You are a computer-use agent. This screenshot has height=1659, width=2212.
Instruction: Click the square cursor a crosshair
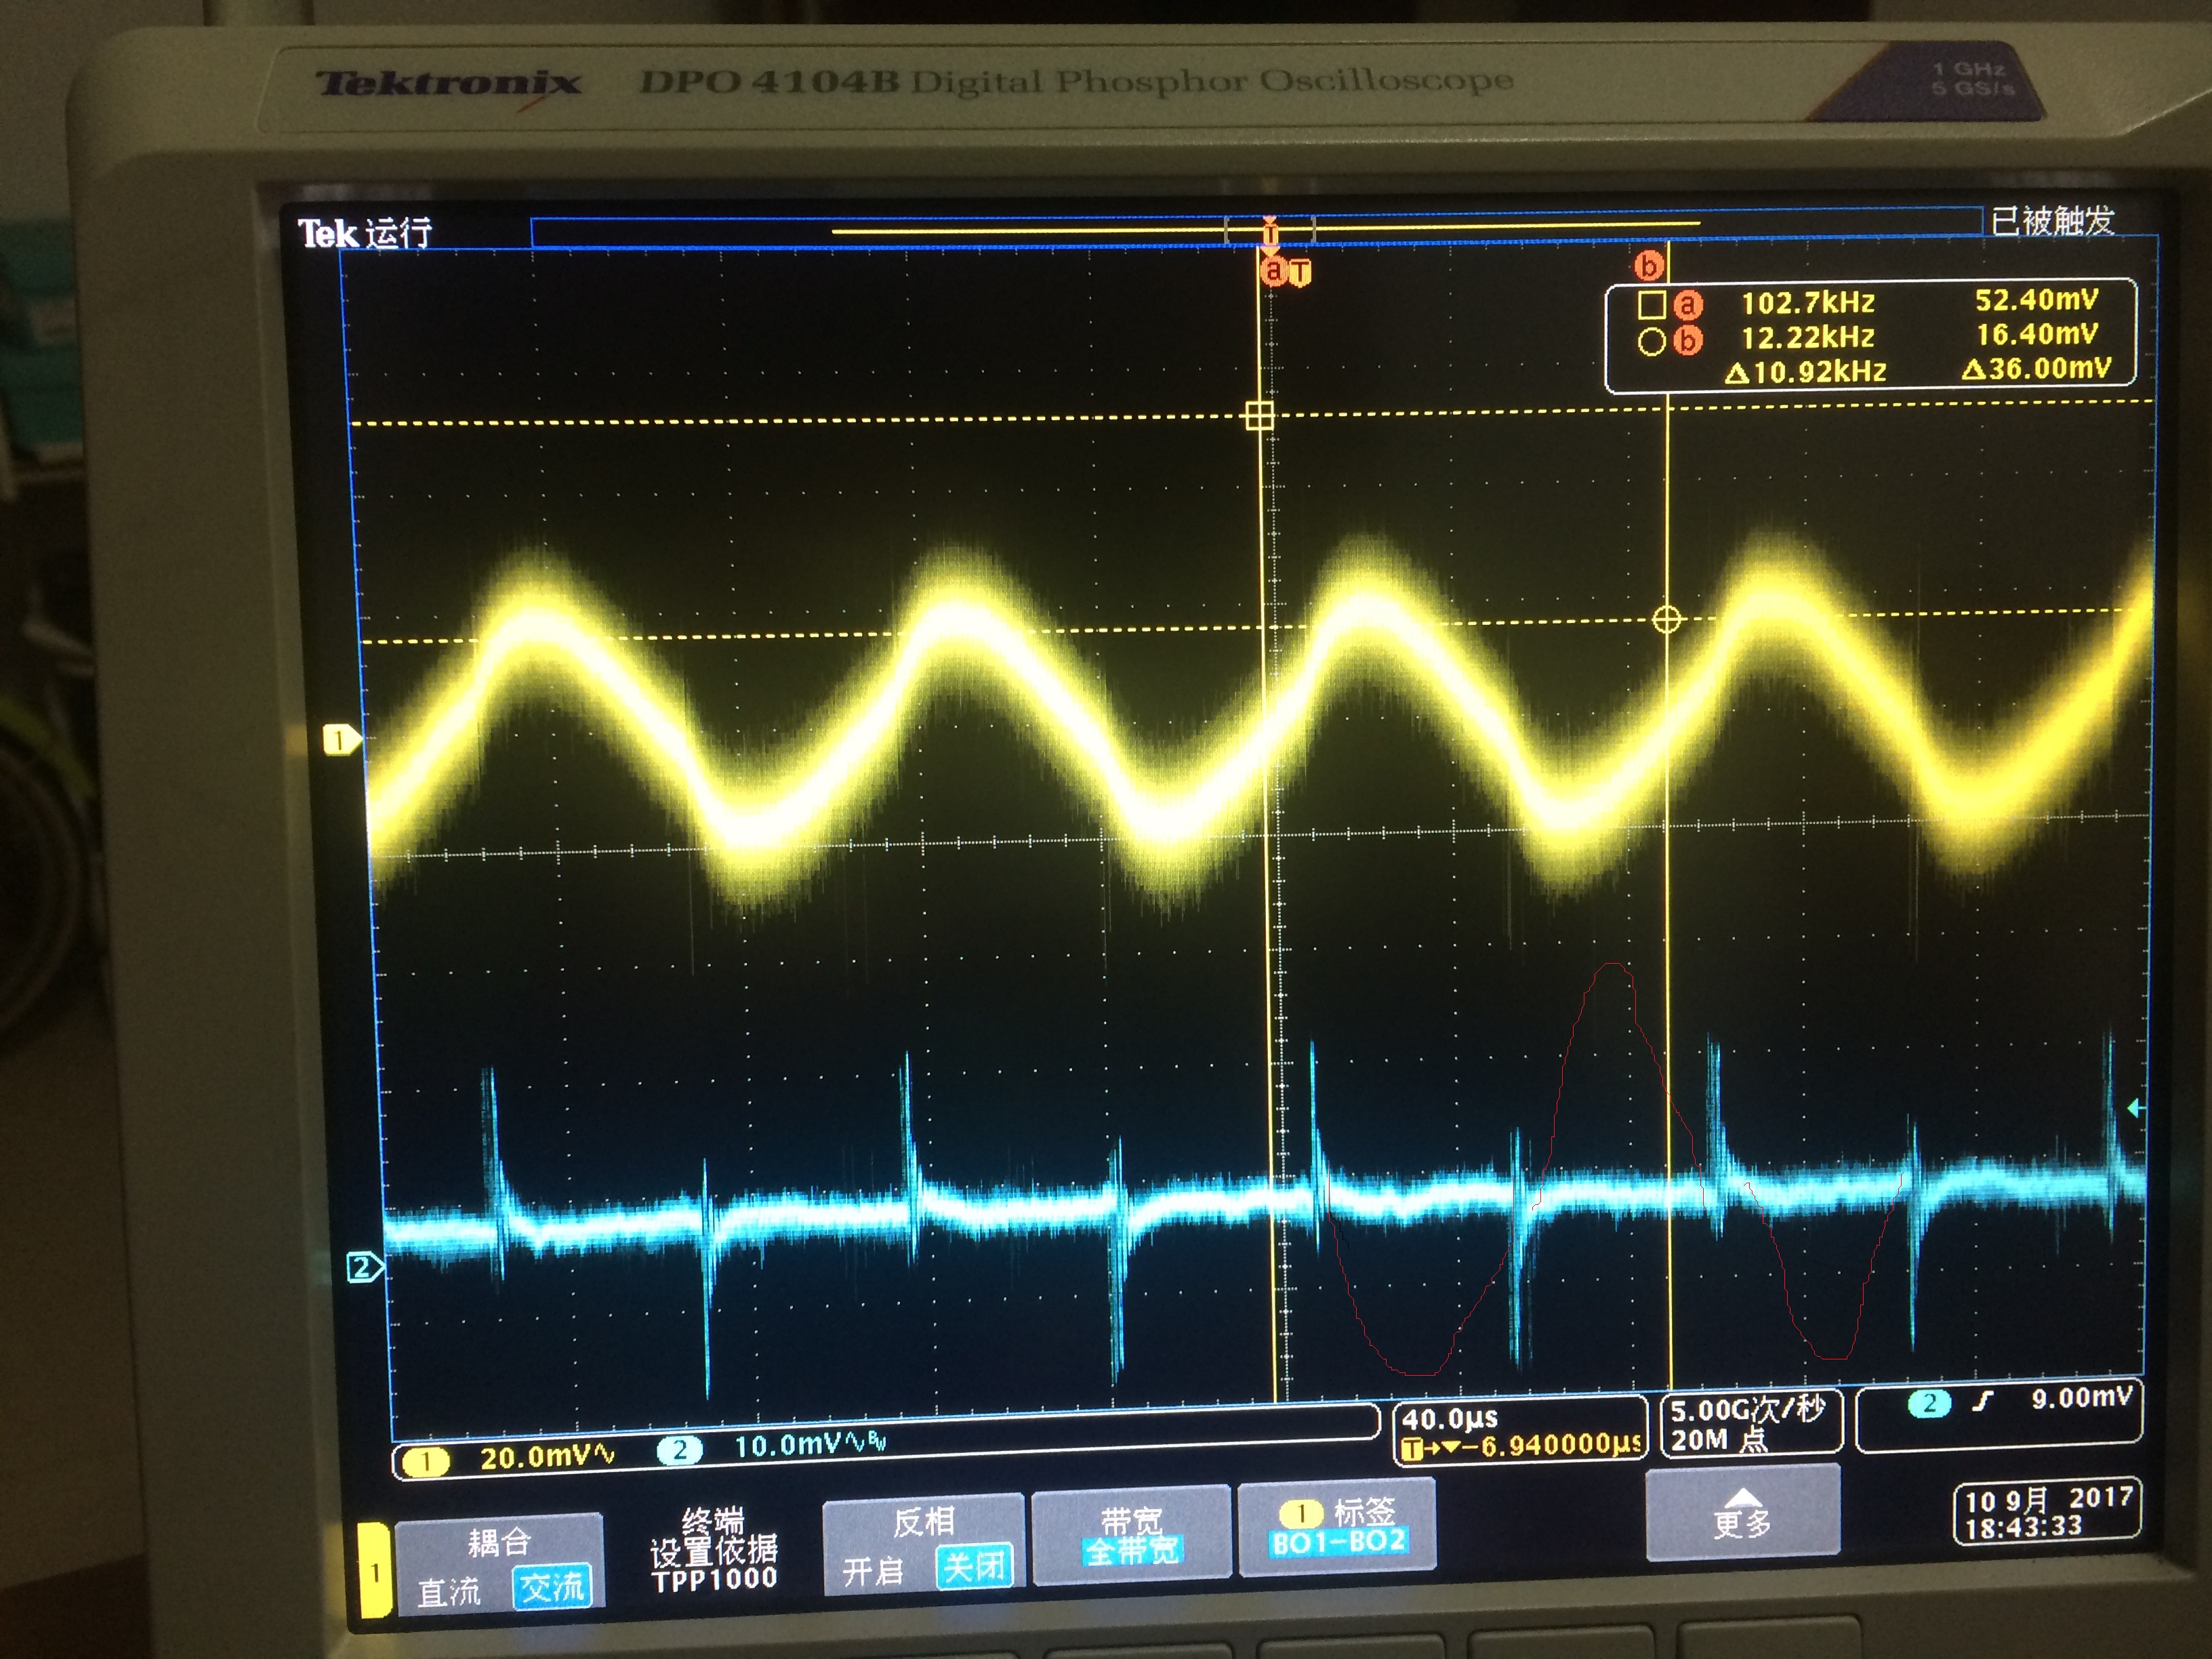[x=1259, y=415]
